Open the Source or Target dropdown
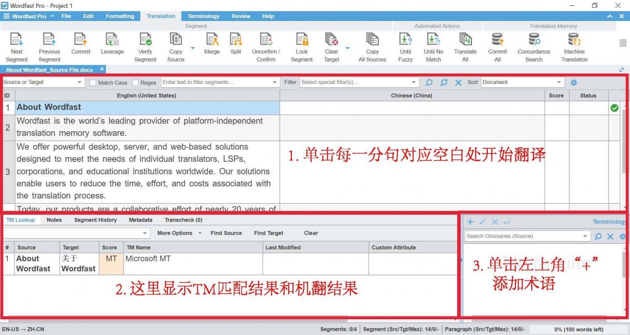This screenshot has height=335, width=630. 43,82
